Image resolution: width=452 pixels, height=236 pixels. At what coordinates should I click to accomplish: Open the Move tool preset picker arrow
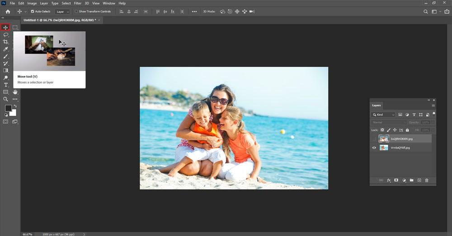pyautogui.click(x=25, y=12)
